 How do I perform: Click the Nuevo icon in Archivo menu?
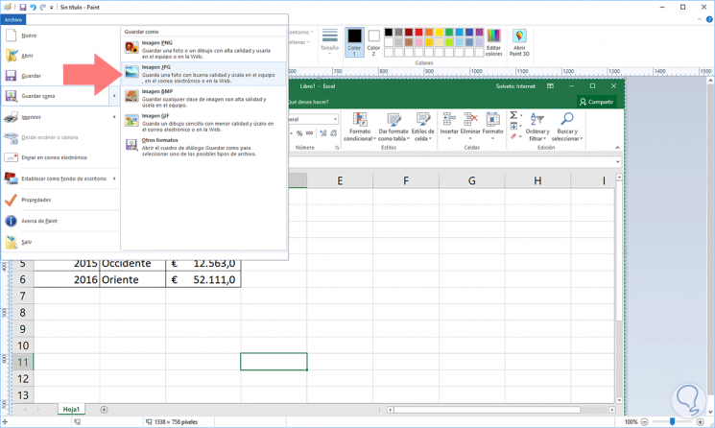click(x=12, y=36)
